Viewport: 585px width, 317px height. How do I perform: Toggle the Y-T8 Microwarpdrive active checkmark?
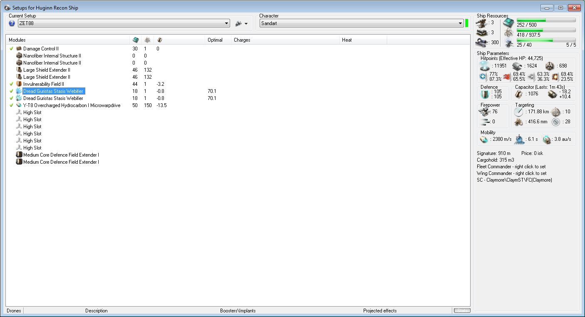pos(11,105)
